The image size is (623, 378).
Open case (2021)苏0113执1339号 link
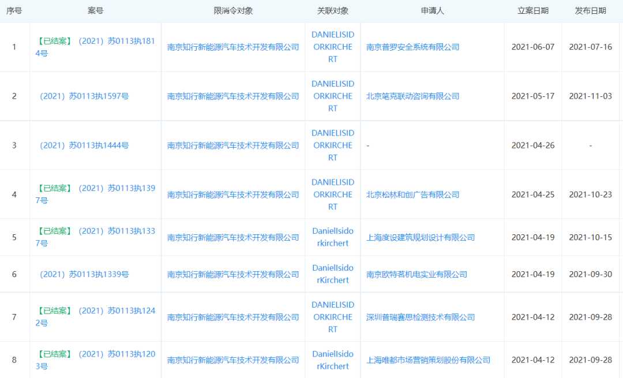(x=84, y=274)
